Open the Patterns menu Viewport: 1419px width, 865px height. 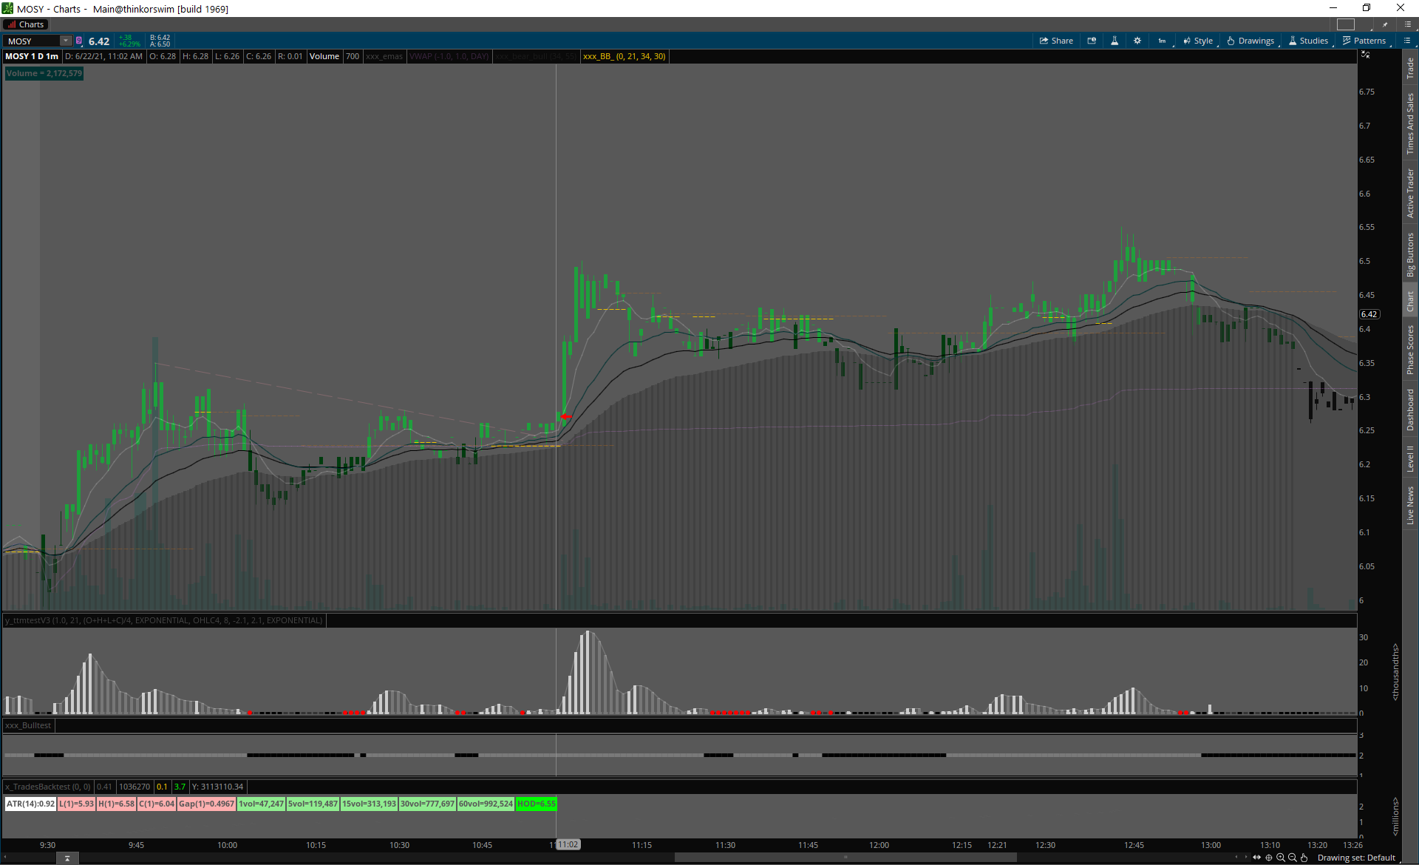pos(1364,41)
